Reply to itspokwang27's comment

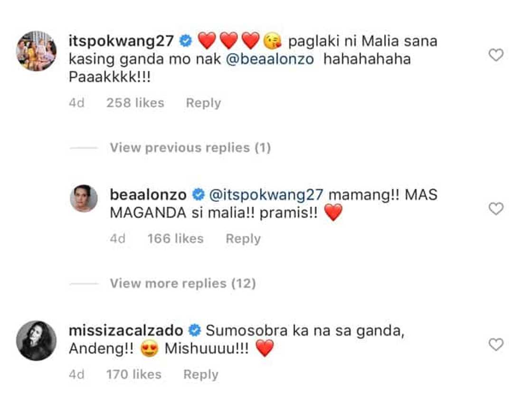pyautogui.click(x=203, y=103)
